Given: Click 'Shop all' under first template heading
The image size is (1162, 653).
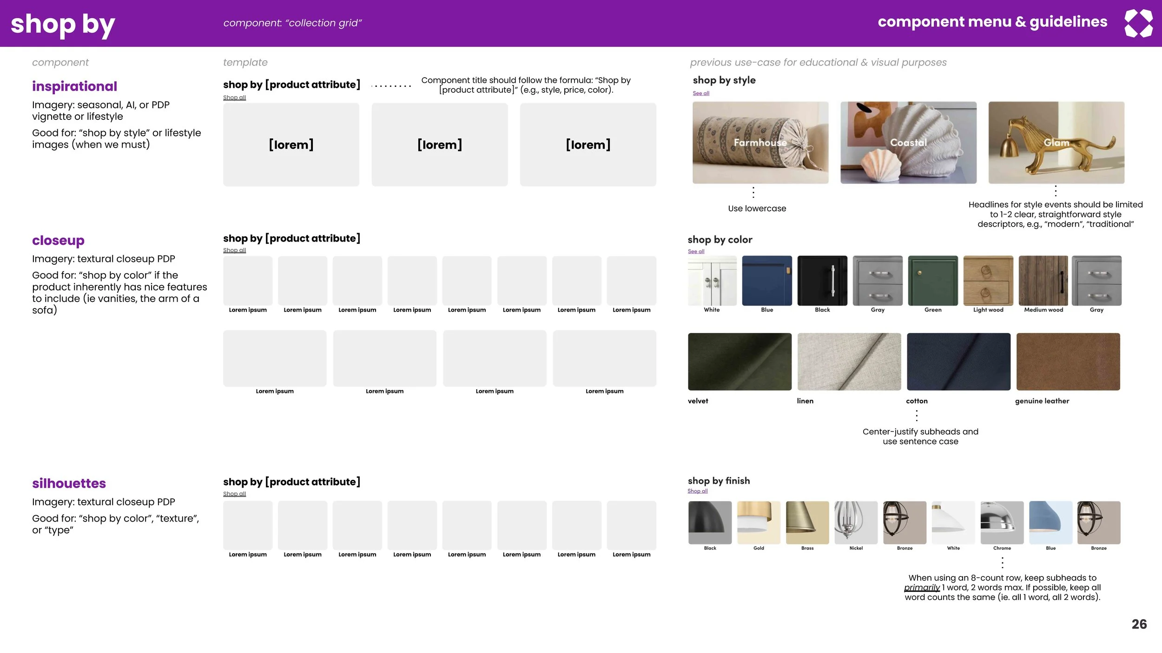Looking at the screenshot, I should click(234, 98).
